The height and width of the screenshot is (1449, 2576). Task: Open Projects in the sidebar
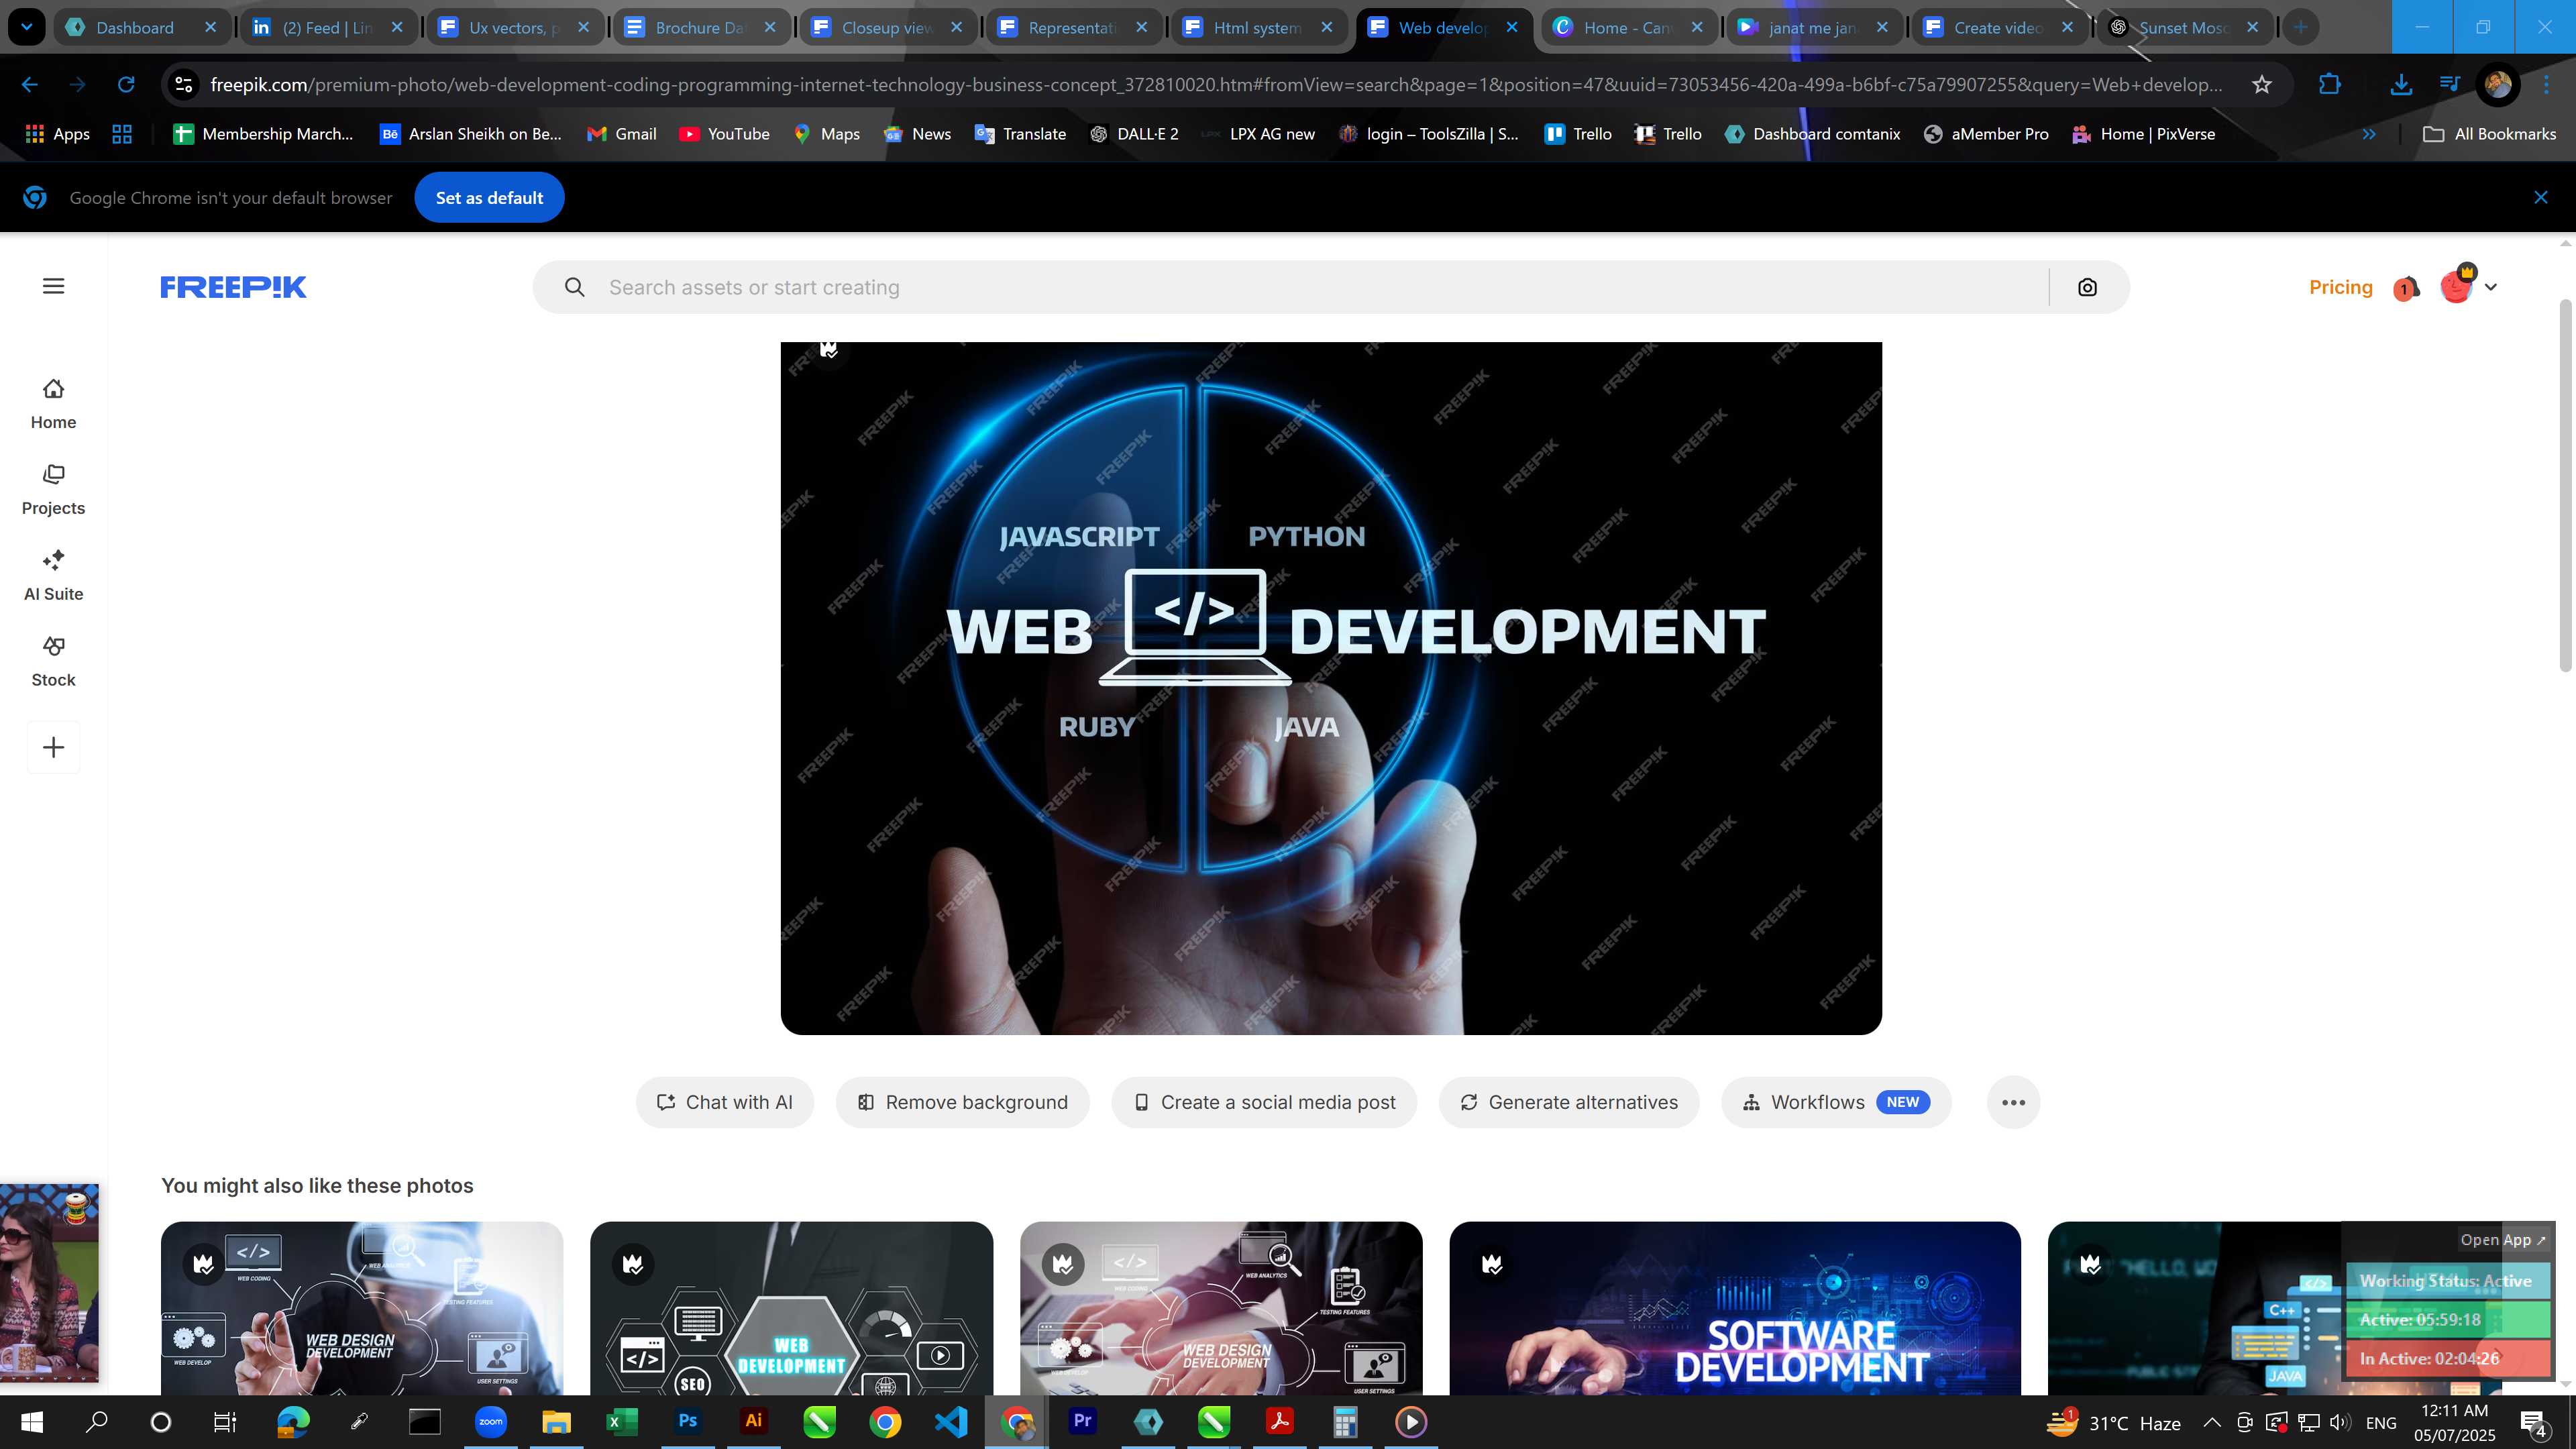[53, 490]
